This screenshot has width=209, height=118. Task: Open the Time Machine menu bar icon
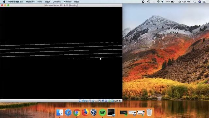149,2
